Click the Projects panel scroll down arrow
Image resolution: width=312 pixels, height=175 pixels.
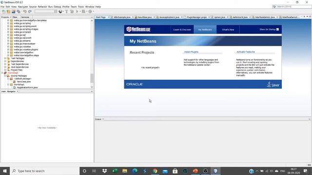[92, 87]
